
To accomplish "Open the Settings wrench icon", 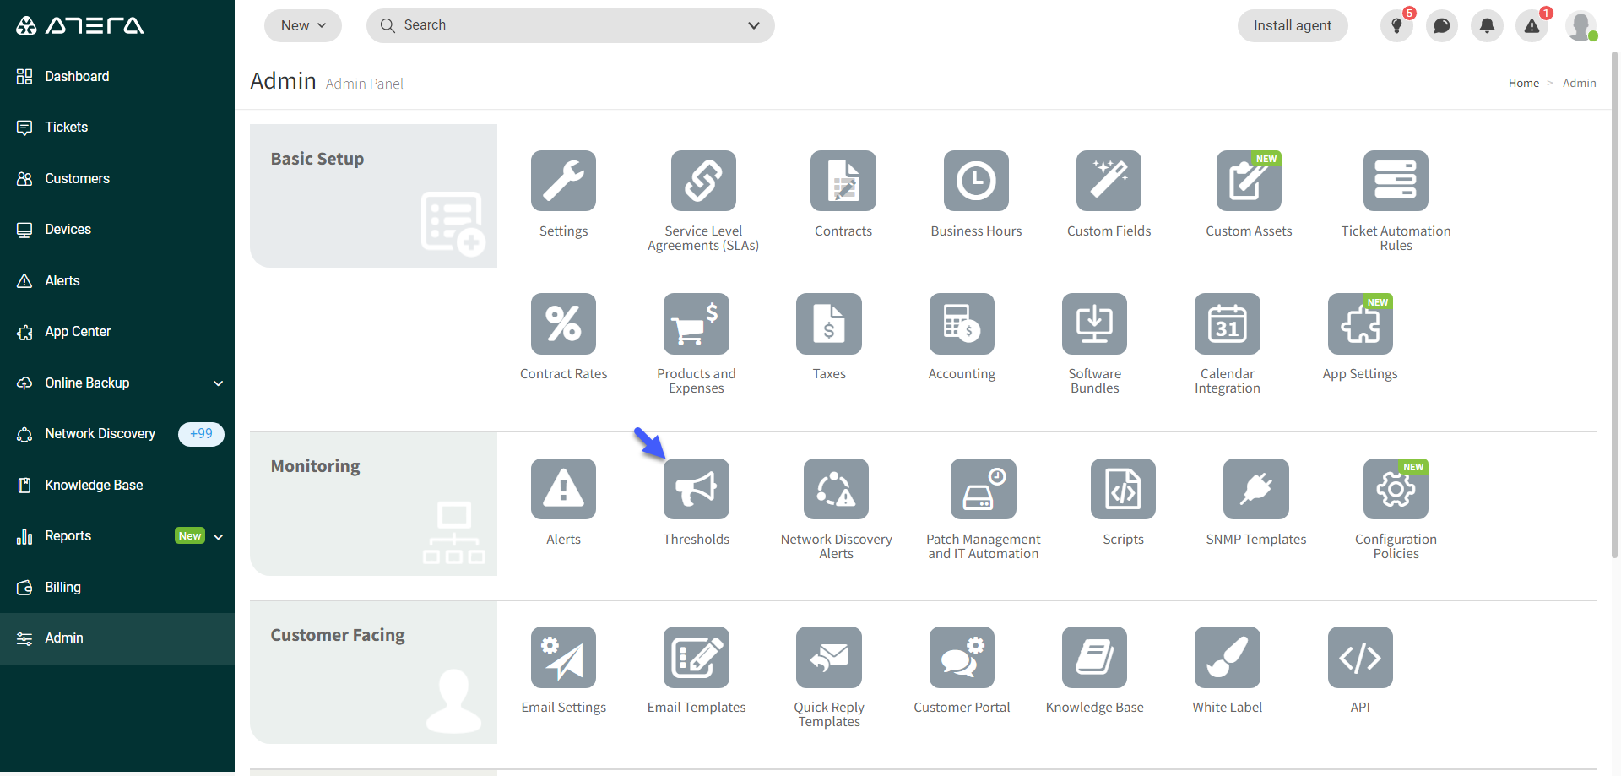I will [x=563, y=181].
